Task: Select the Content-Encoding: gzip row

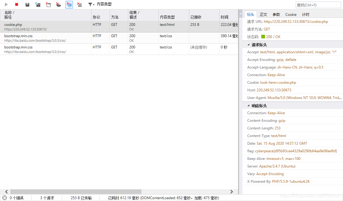Action: point(293,121)
